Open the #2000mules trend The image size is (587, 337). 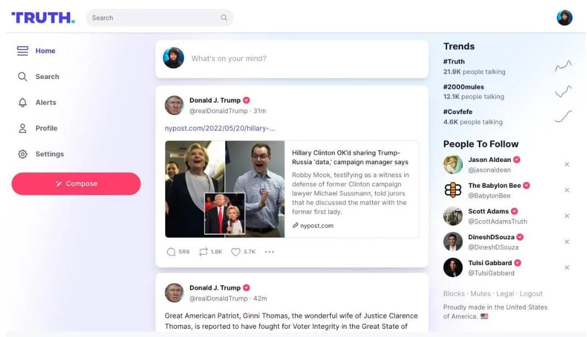tap(463, 87)
